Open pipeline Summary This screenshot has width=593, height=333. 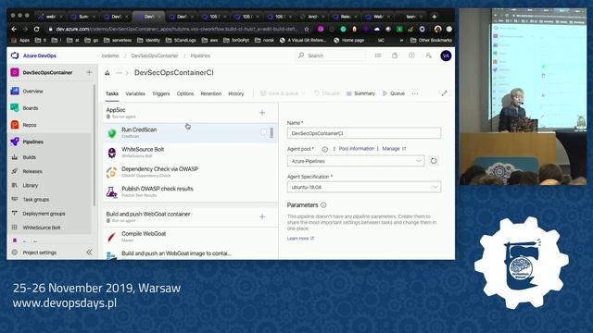click(x=360, y=93)
